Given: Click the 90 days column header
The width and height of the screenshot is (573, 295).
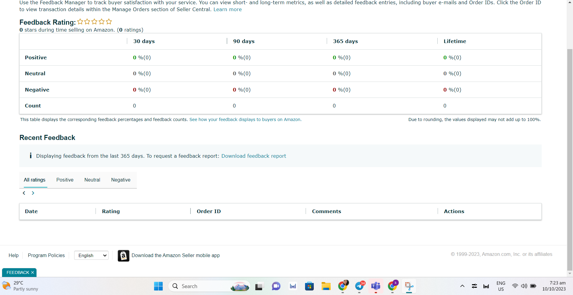Looking at the screenshot, I should 244,41.
